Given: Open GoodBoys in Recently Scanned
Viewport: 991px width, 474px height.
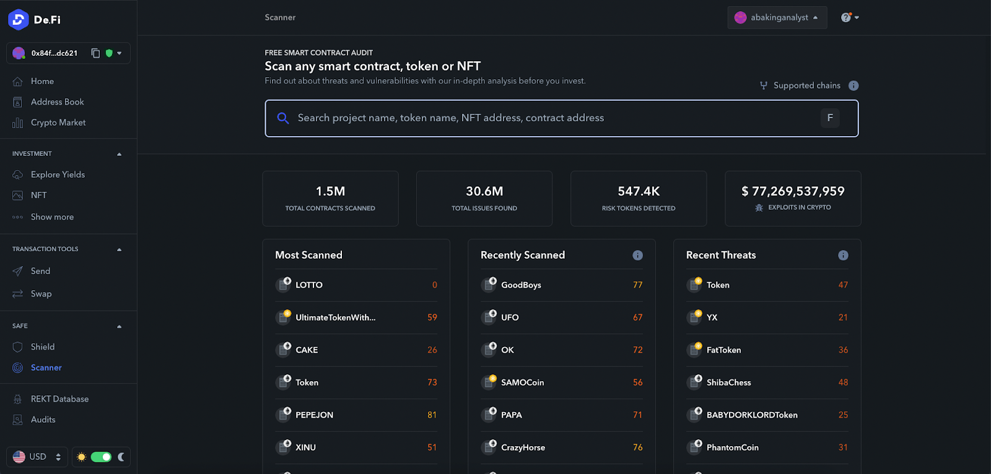Looking at the screenshot, I should pyautogui.click(x=562, y=285).
